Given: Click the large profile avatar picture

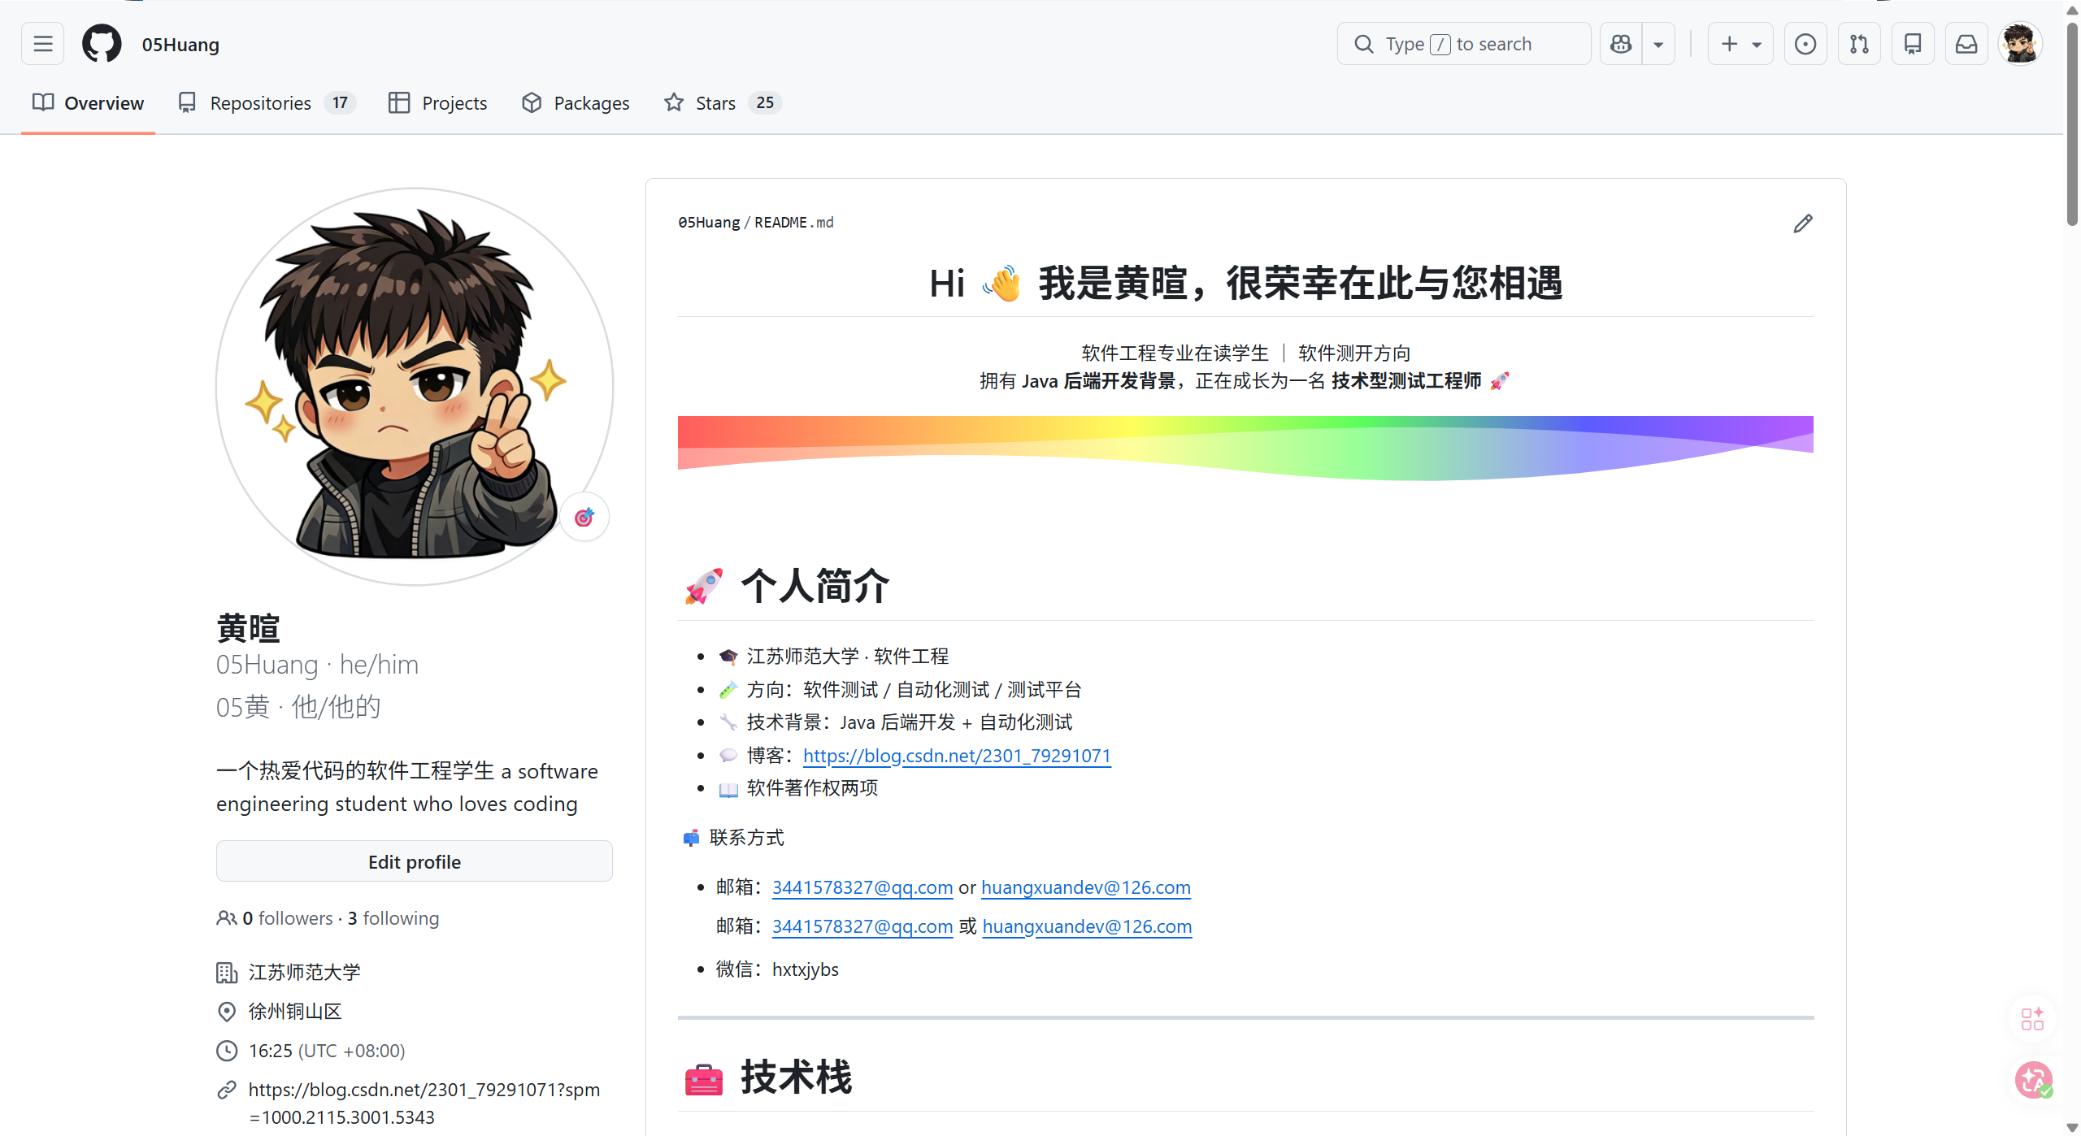Looking at the screenshot, I should coord(414,387).
